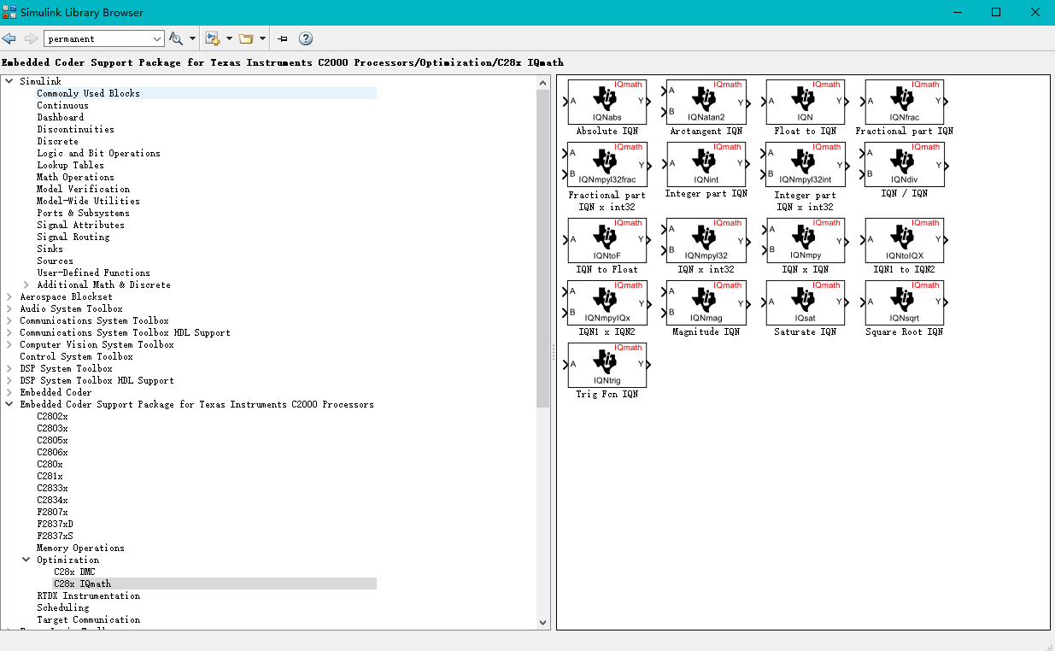Open the Scheduling library
1055x651 pixels.
tap(62, 607)
